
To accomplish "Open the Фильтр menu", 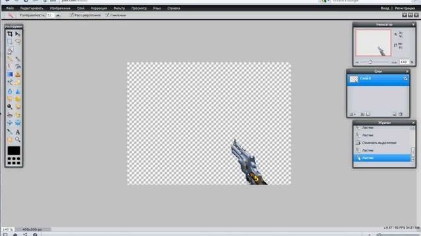I will [119, 9].
